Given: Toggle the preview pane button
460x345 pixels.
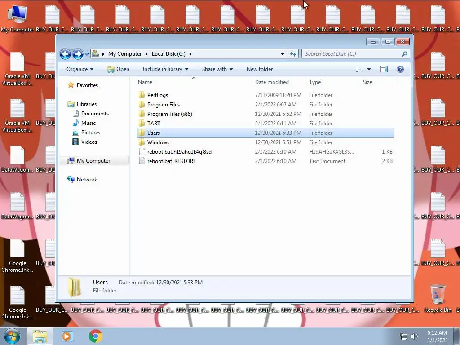Looking at the screenshot, I should coord(384,69).
